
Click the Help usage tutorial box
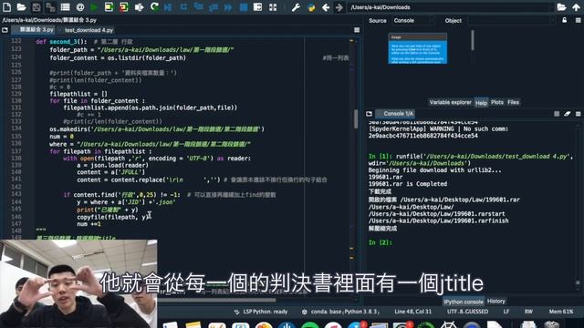tap(418, 48)
